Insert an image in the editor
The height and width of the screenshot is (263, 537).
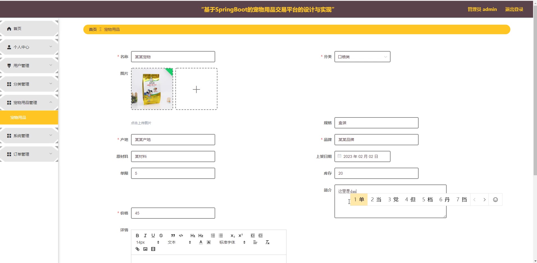(145, 249)
